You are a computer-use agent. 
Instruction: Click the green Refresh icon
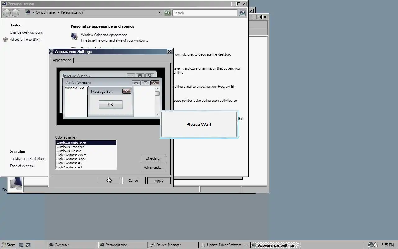click(167, 13)
